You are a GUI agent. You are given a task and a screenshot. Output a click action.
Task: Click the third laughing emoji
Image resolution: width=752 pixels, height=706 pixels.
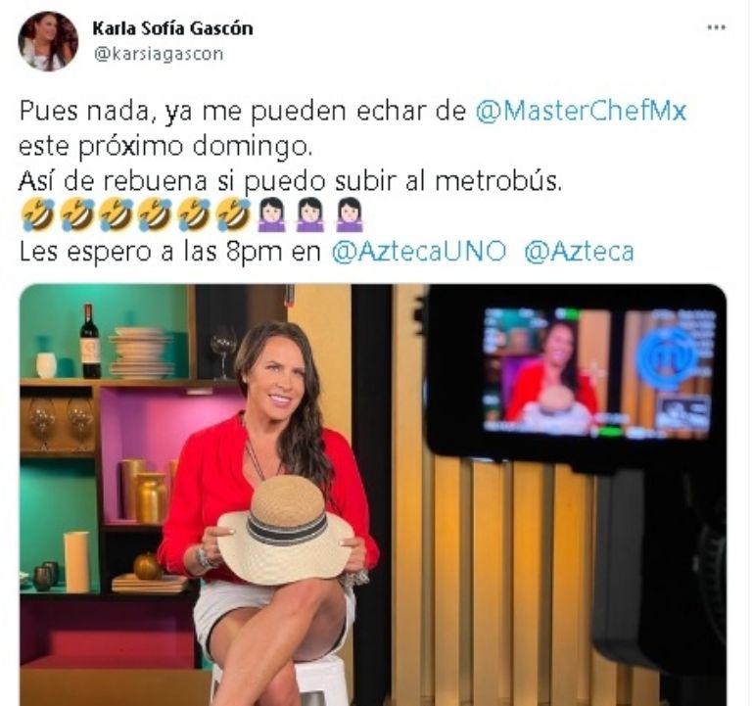[x=117, y=214]
